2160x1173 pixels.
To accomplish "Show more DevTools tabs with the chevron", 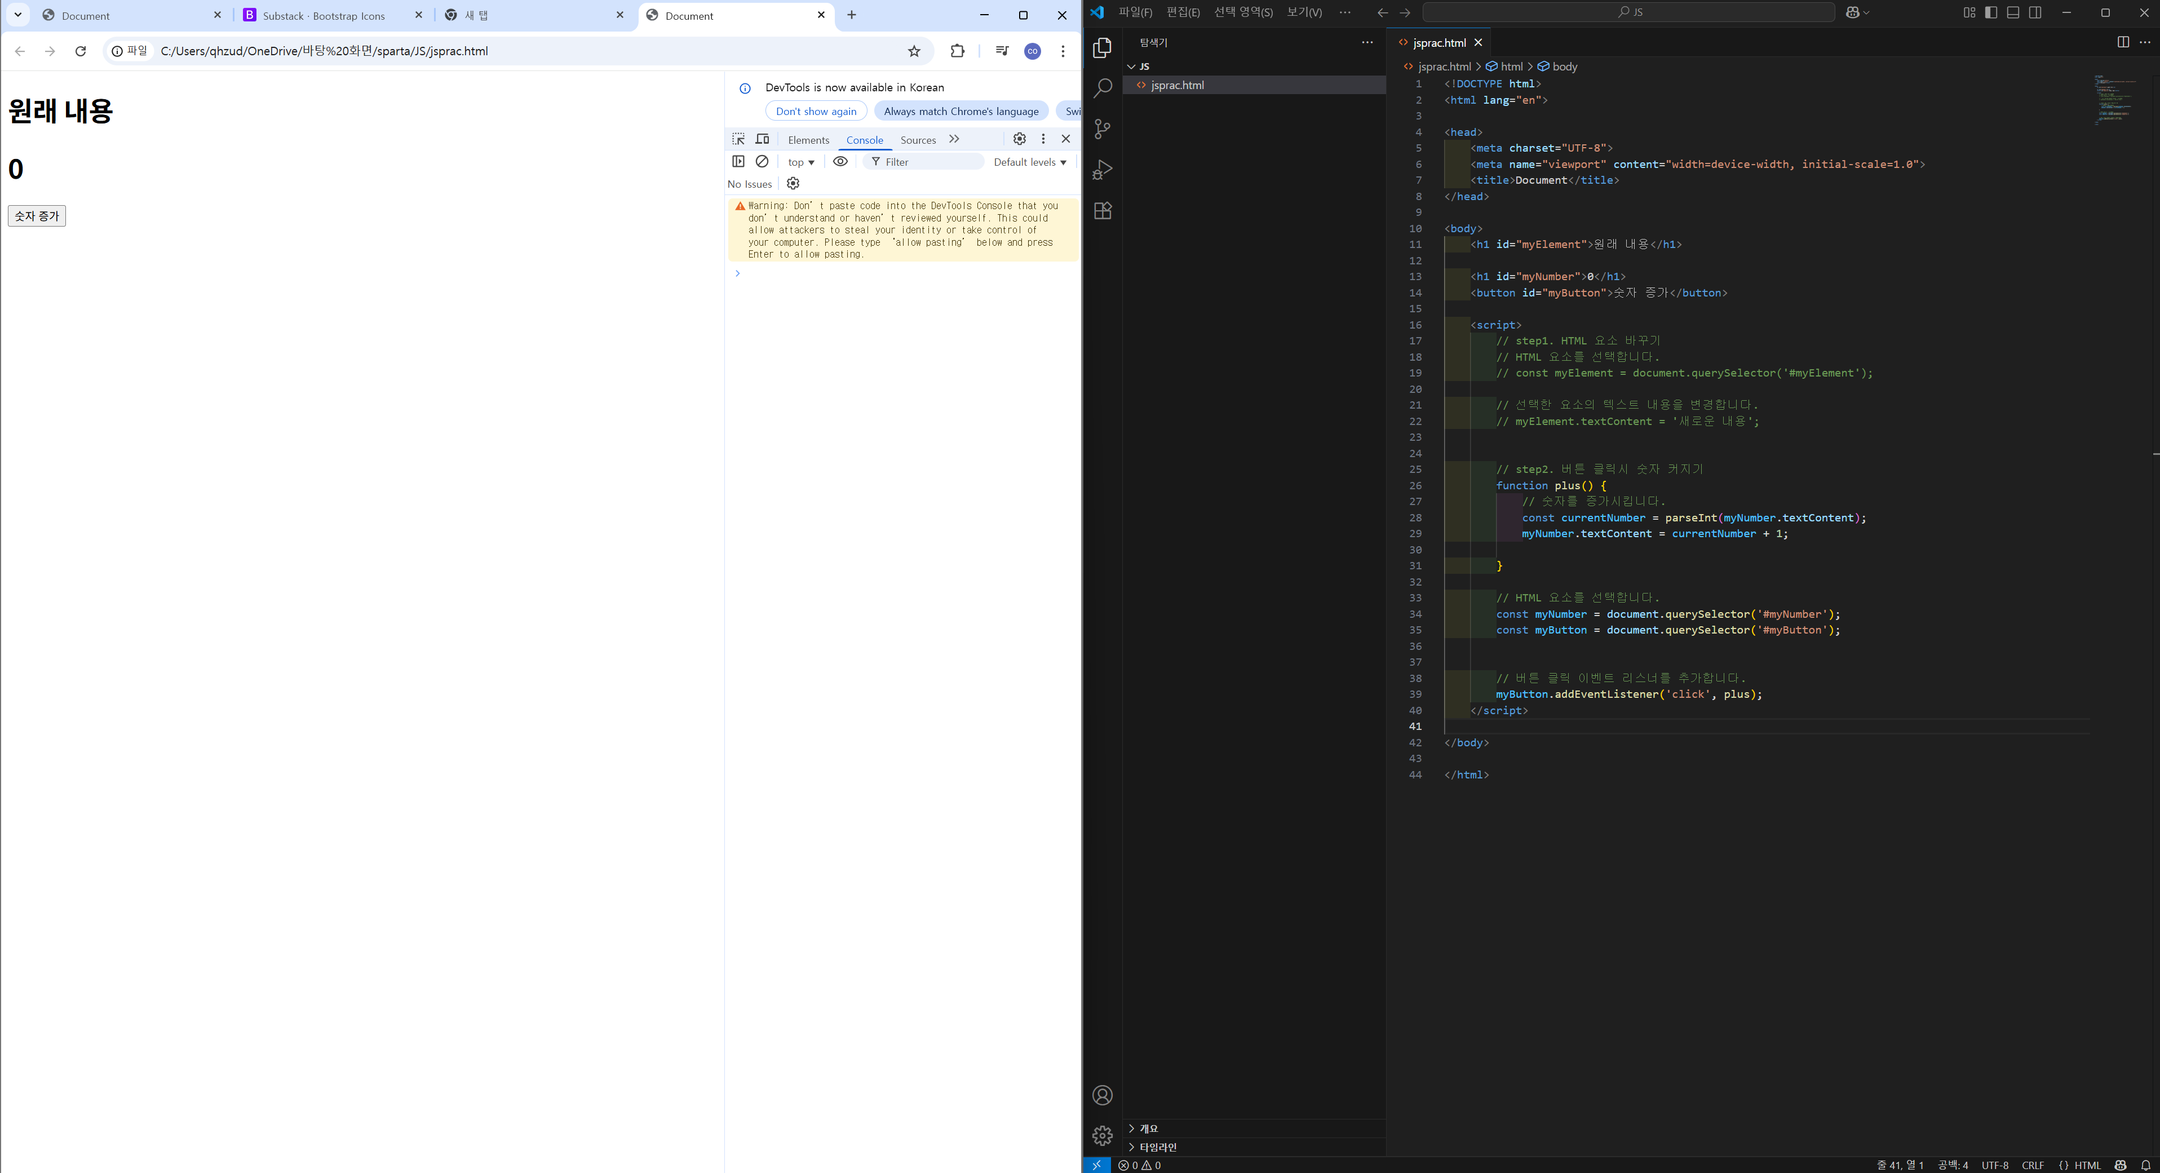I will tap(954, 139).
